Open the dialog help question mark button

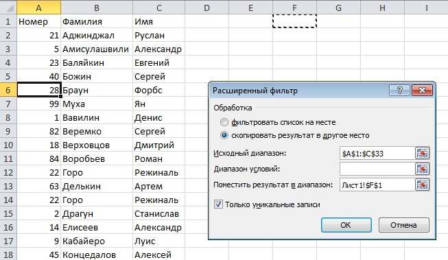399,91
